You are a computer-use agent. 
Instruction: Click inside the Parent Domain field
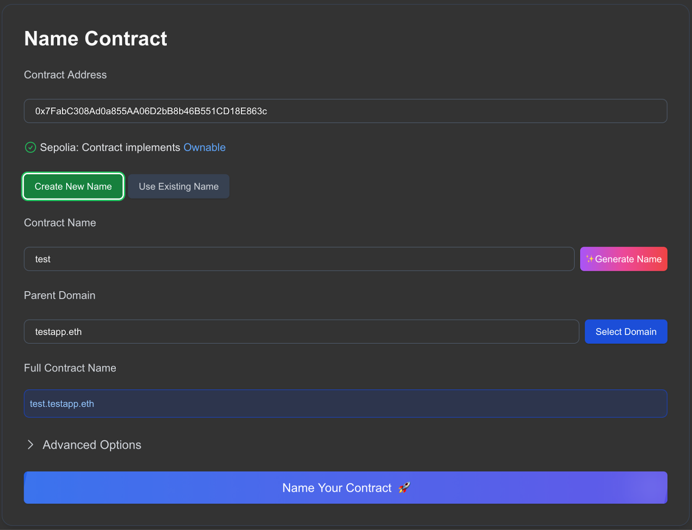click(301, 331)
